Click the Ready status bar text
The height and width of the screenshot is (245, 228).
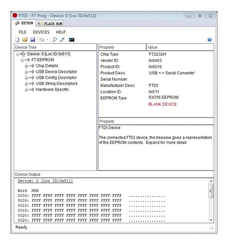(21, 227)
